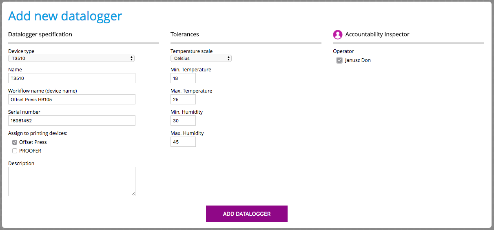Image resolution: width=494 pixels, height=230 pixels.
Task: Uncheck the Janusz Don operator checkbox
Action: point(339,60)
